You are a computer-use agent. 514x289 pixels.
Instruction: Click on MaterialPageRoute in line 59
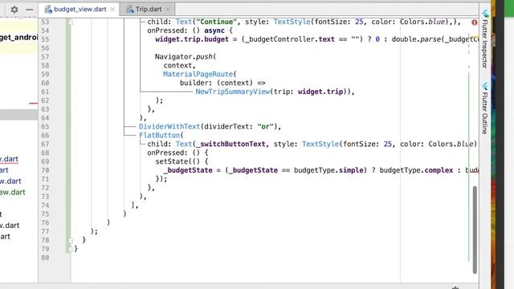pyautogui.click(x=198, y=74)
